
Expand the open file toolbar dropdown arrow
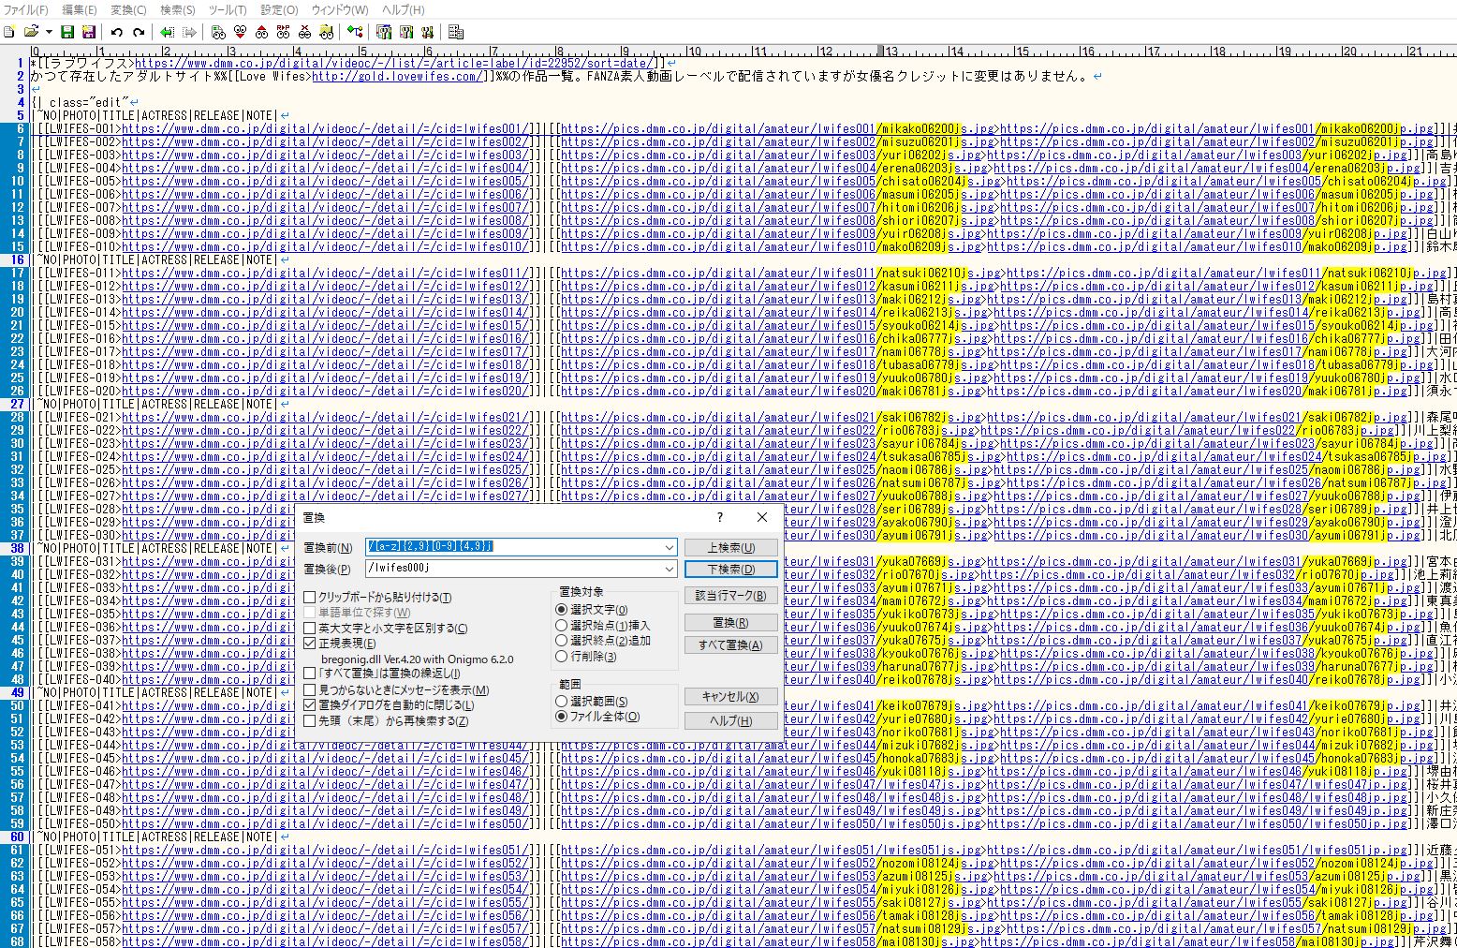click(49, 32)
